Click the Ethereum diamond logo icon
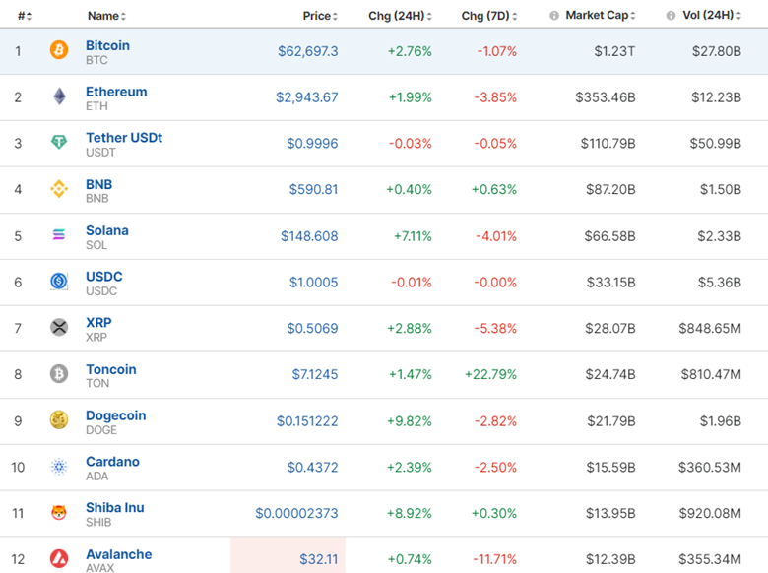 [x=59, y=96]
